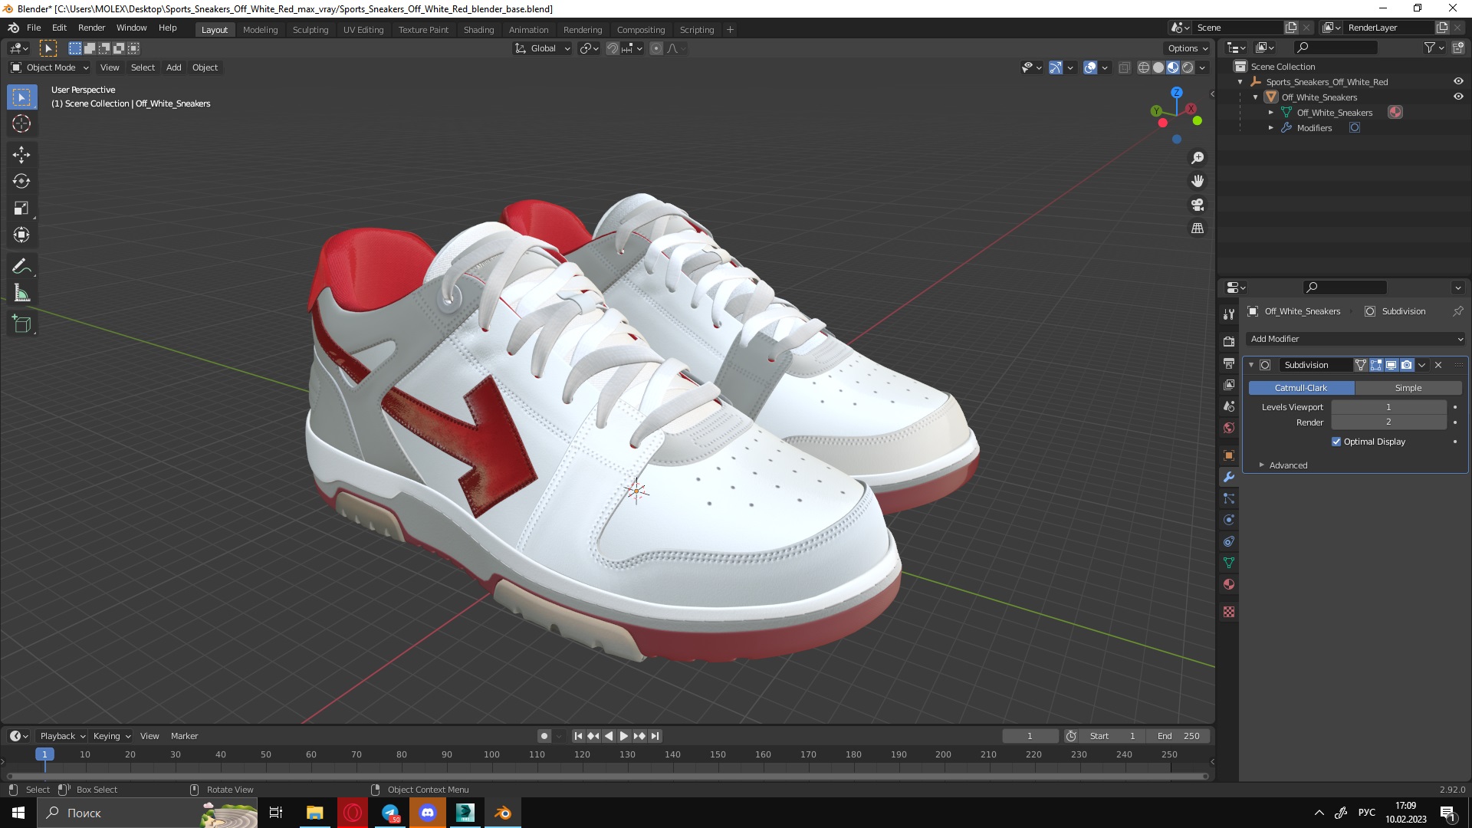The image size is (1472, 828).
Task: Expand the Advanced section
Action: [x=1288, y=465]
